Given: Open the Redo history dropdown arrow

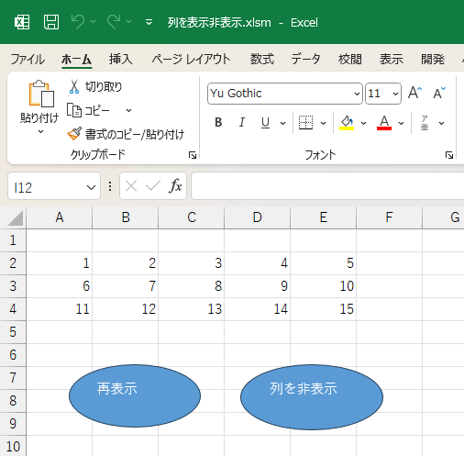Looking at the screenshot, I should click(129, 22).
